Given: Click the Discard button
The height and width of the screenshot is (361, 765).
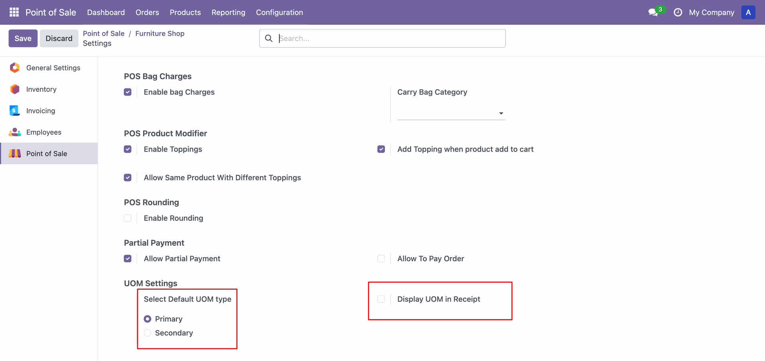Looking at the screenshot, I should [59, 38].
